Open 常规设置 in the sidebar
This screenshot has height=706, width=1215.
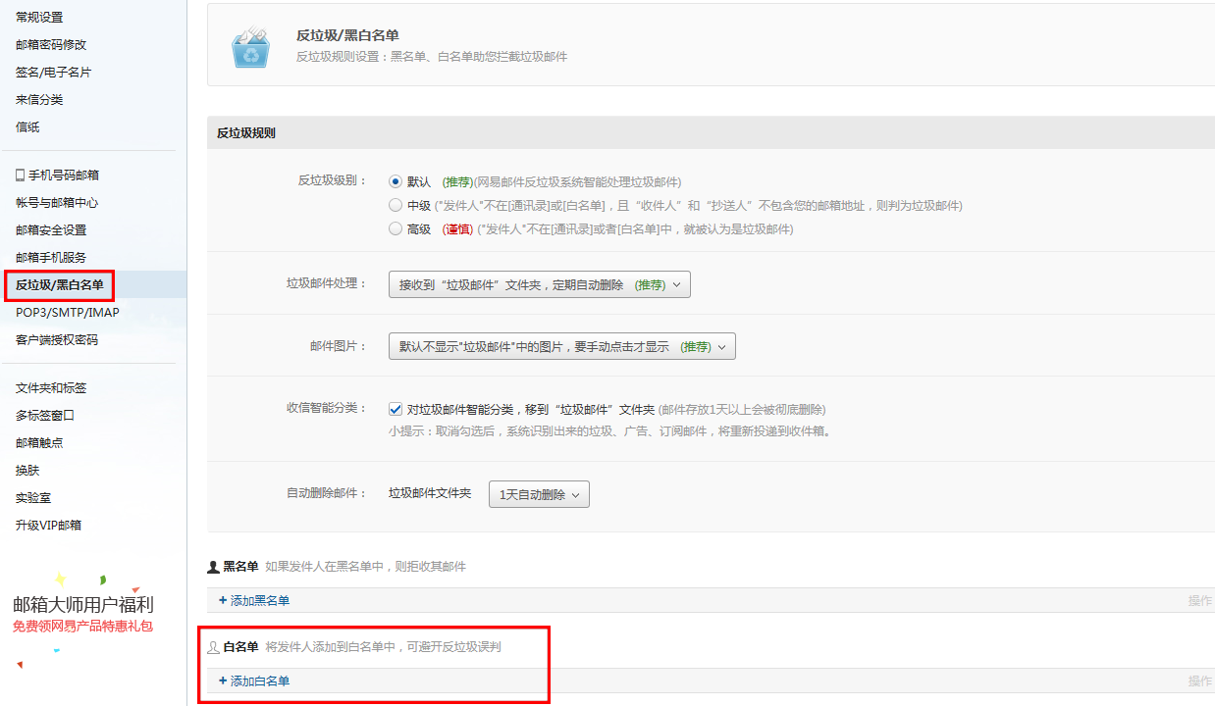click(39, 18)
